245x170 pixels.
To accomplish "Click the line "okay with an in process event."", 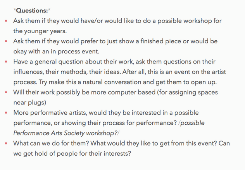I will [55, 52].
